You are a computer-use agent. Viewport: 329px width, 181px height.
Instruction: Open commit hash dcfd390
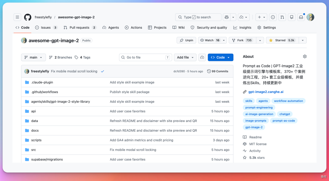(x=179, y=71)
